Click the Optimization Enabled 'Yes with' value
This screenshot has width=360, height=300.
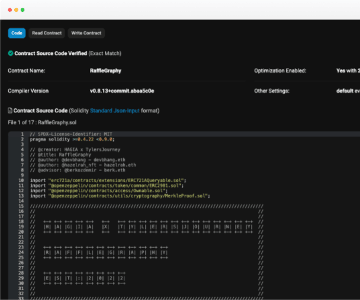(347, 71)
